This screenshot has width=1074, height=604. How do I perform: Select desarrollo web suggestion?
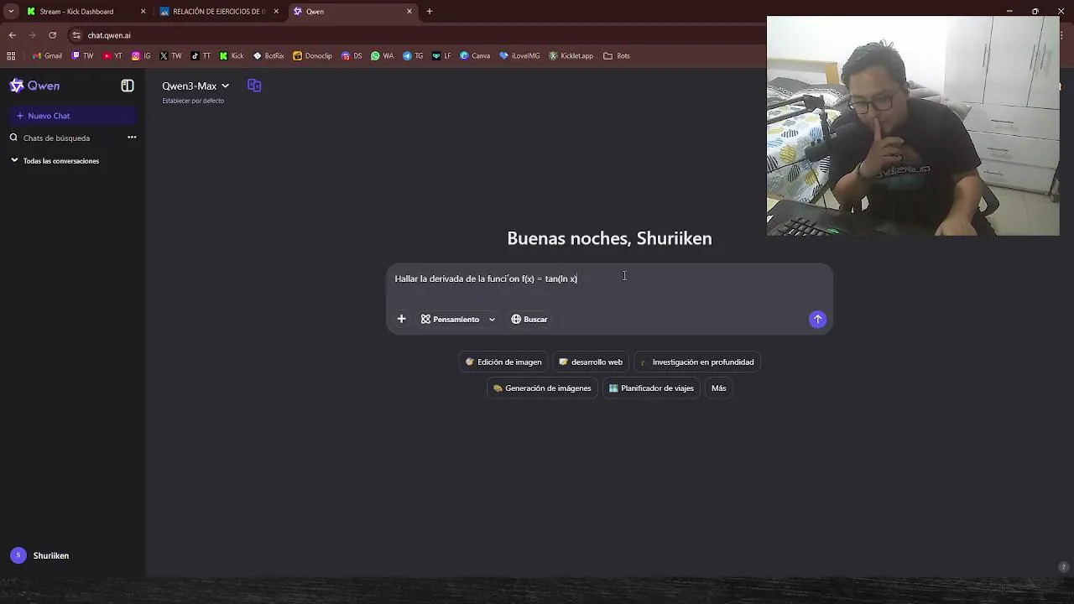(x=591, y=362)
